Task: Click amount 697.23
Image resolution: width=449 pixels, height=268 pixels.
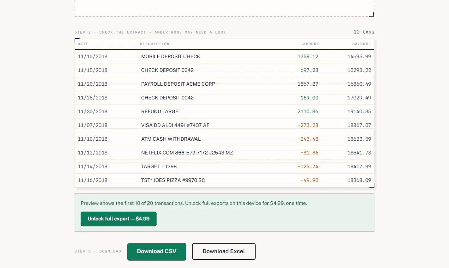Action: 309,70
